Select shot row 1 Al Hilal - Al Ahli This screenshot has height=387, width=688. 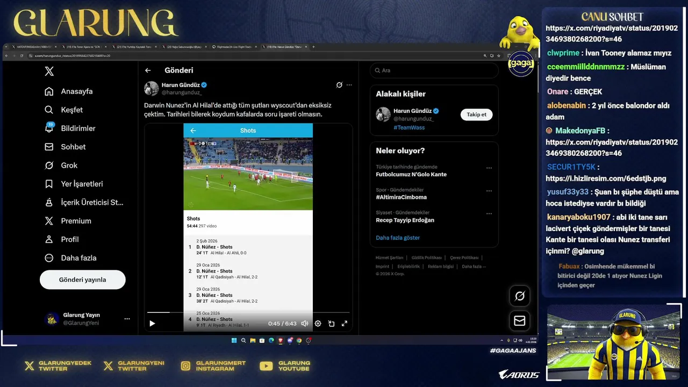click(248, 247)
